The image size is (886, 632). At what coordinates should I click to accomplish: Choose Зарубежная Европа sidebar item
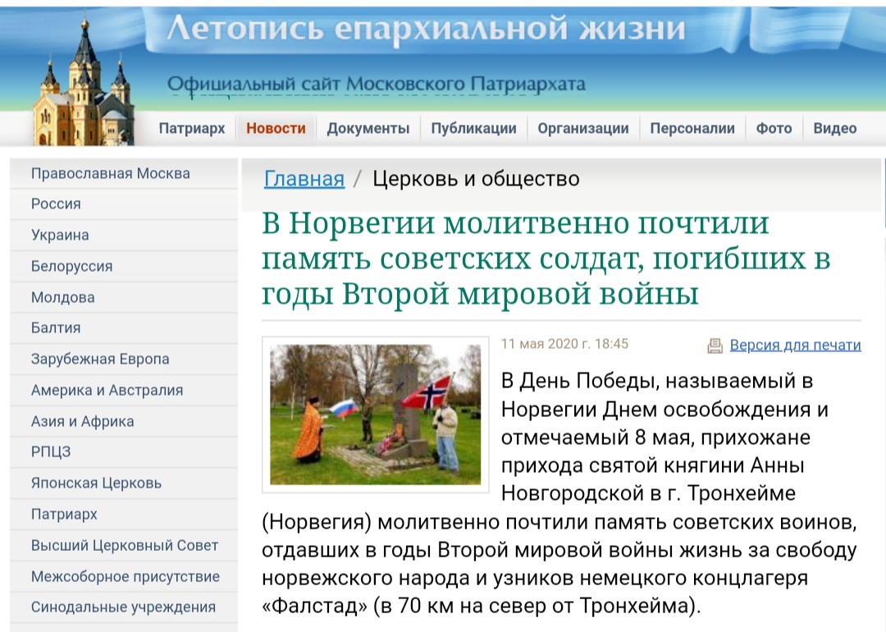click(x=100, y=359)
